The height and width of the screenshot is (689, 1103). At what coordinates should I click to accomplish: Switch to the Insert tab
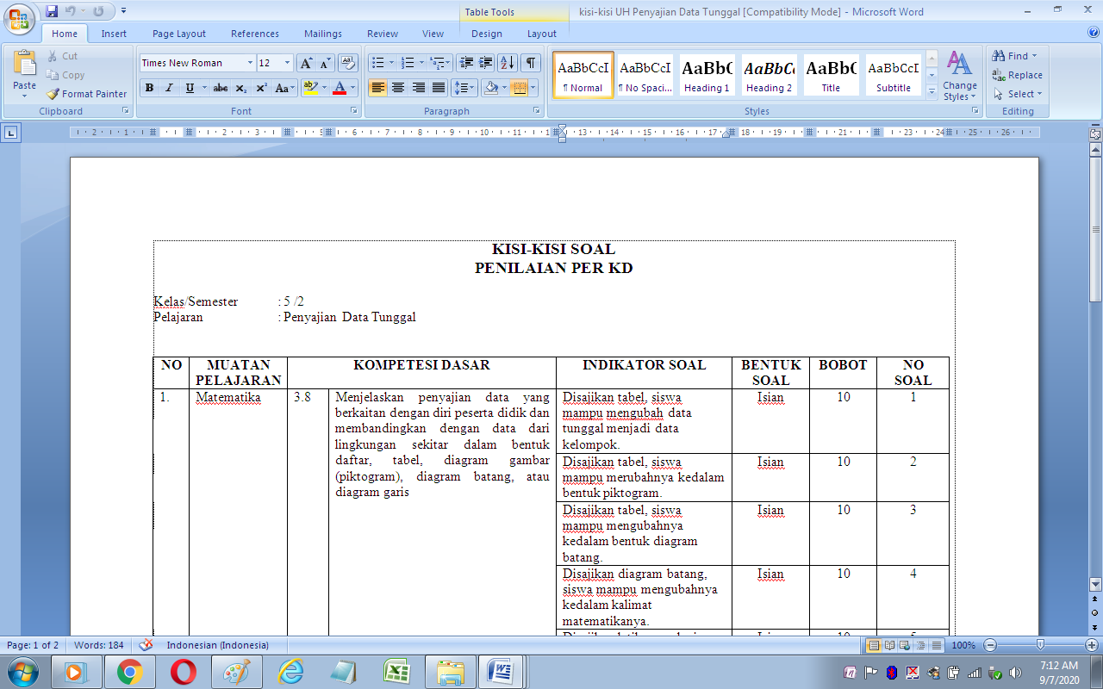point(114,34)
